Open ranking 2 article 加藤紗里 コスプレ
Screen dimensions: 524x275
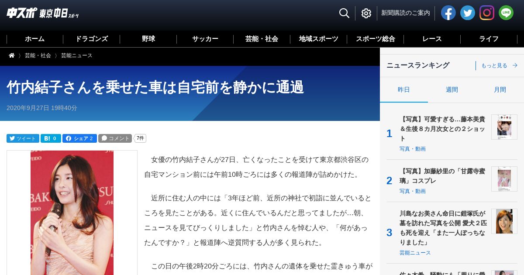[x=442, y=176]
